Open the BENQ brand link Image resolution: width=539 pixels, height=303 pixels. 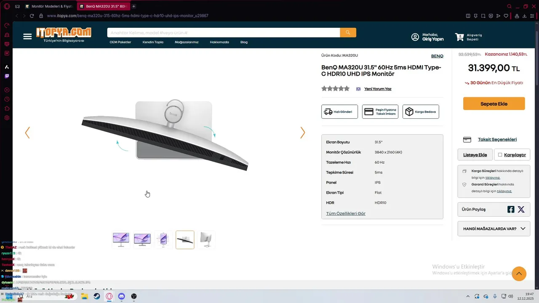click(x=437, y=56)
